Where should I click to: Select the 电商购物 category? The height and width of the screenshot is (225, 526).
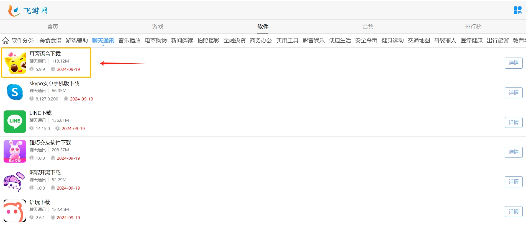[x=156, y=40]
